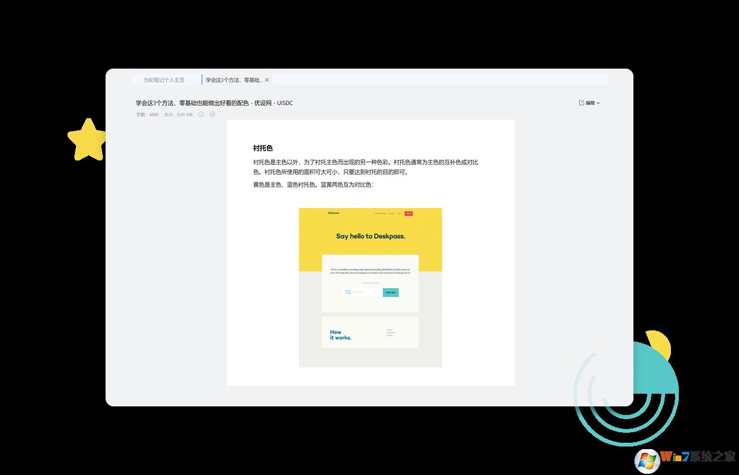Click the Locations link in the yellow header
The height and width of the screenshot is (475, 739).
(x=391, y=213)
